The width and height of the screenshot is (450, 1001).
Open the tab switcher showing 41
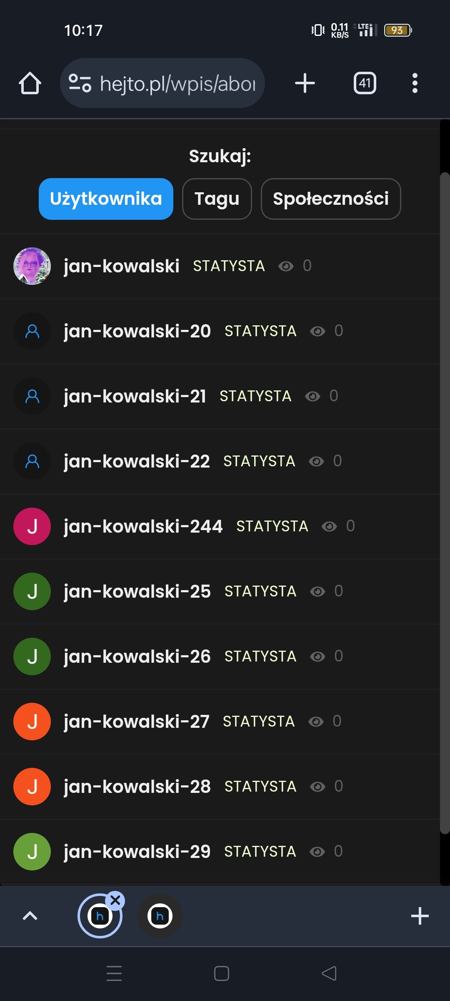pyautogui.click(x=365, y=83)
